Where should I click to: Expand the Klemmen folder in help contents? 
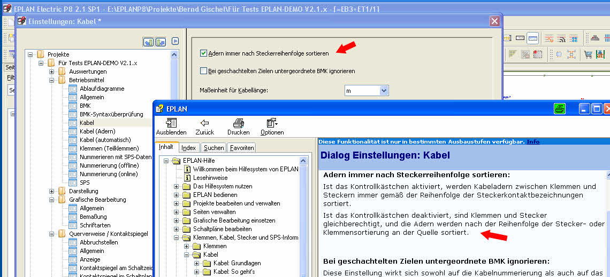[186, 246]
